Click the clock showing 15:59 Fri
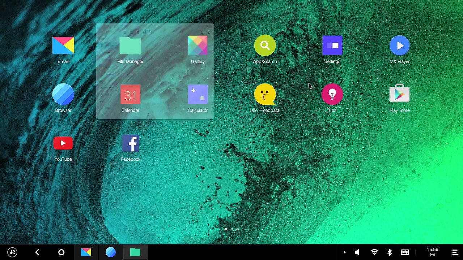The image size is (463, 260). tap(433, 252)
